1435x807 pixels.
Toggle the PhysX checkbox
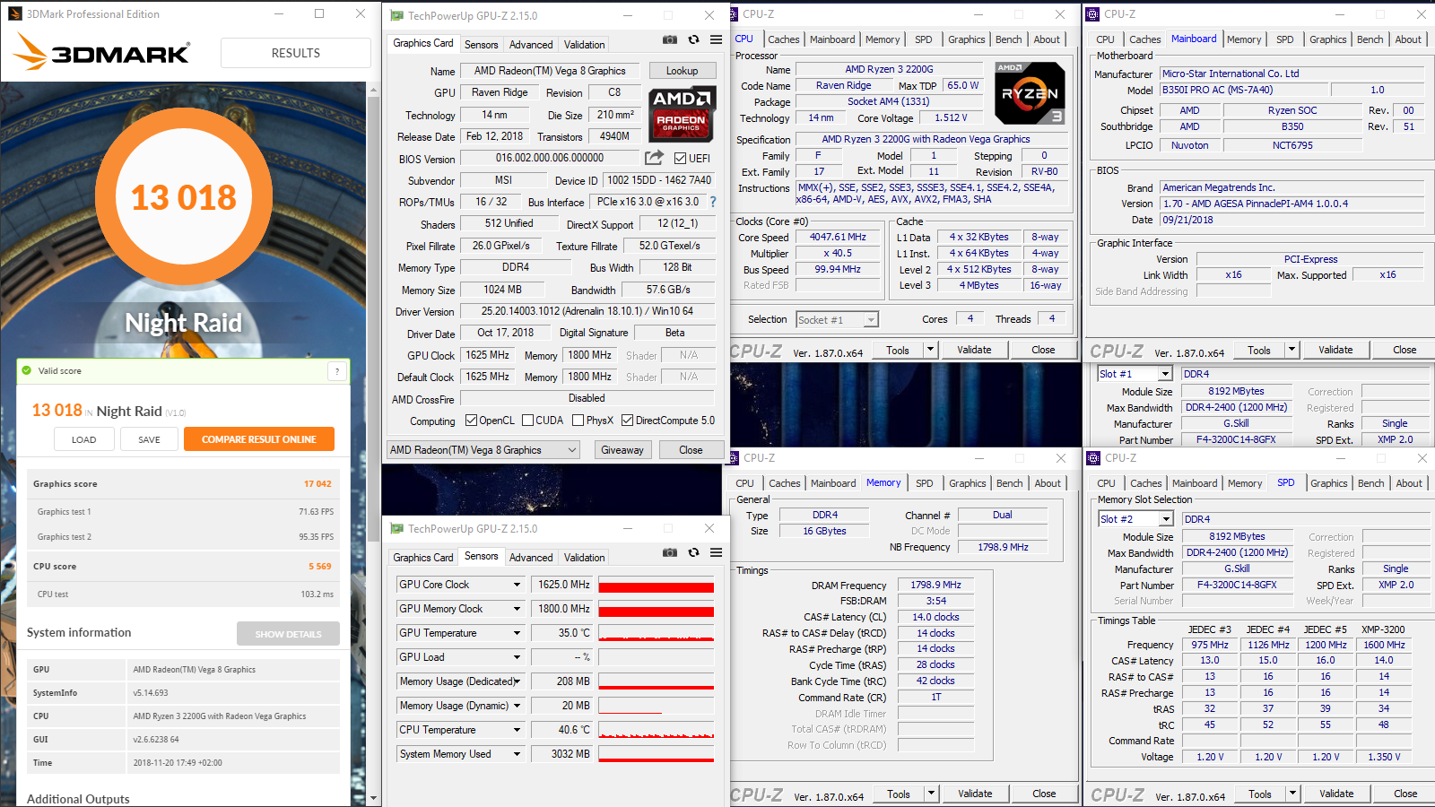578,421
